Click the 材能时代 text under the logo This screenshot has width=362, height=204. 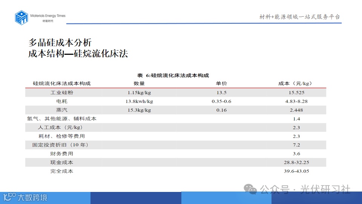[x=48, y=21]
